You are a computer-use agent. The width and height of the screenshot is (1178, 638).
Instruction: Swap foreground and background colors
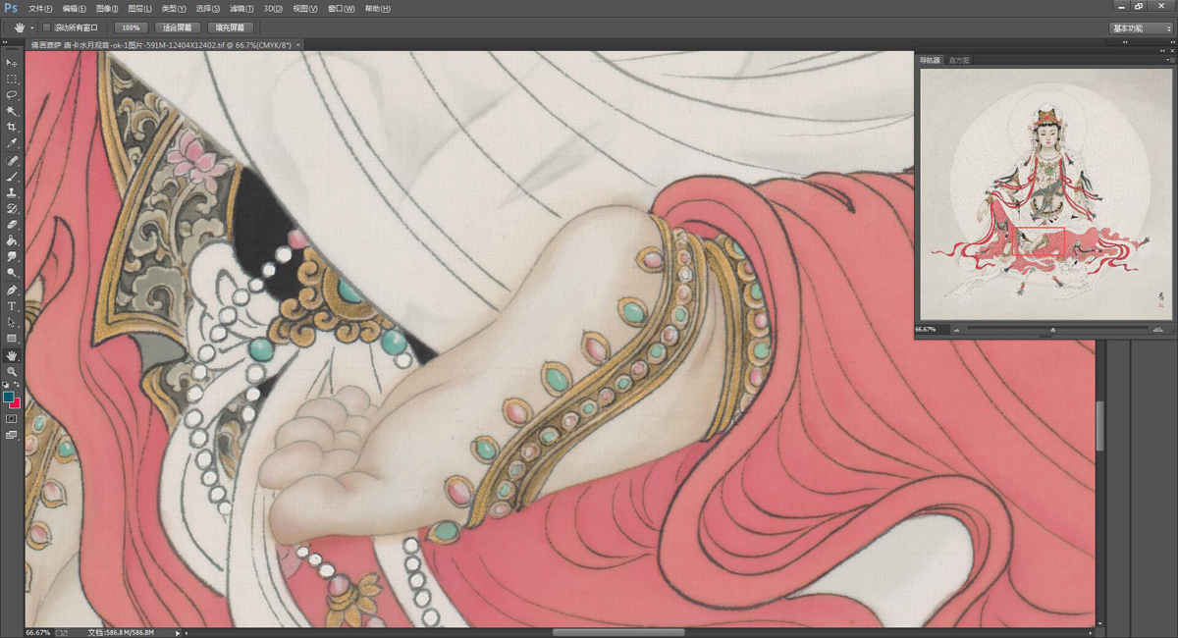17,385
